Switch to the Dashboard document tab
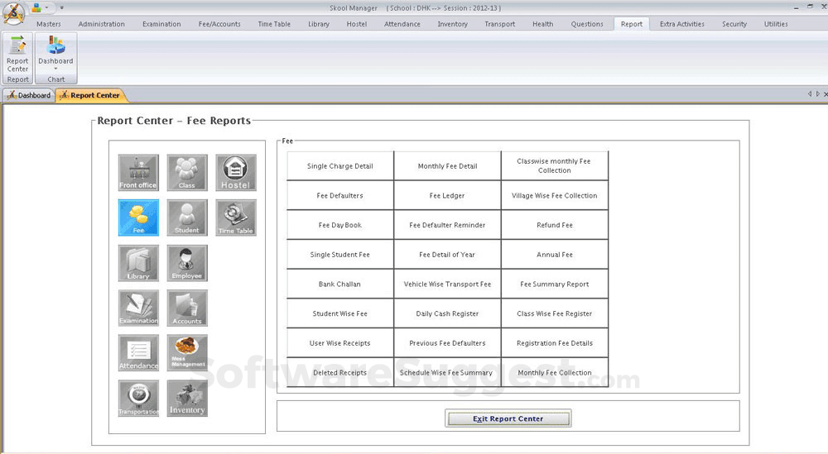828x454 pixels. pyautogui.click(x=29, y=95)
